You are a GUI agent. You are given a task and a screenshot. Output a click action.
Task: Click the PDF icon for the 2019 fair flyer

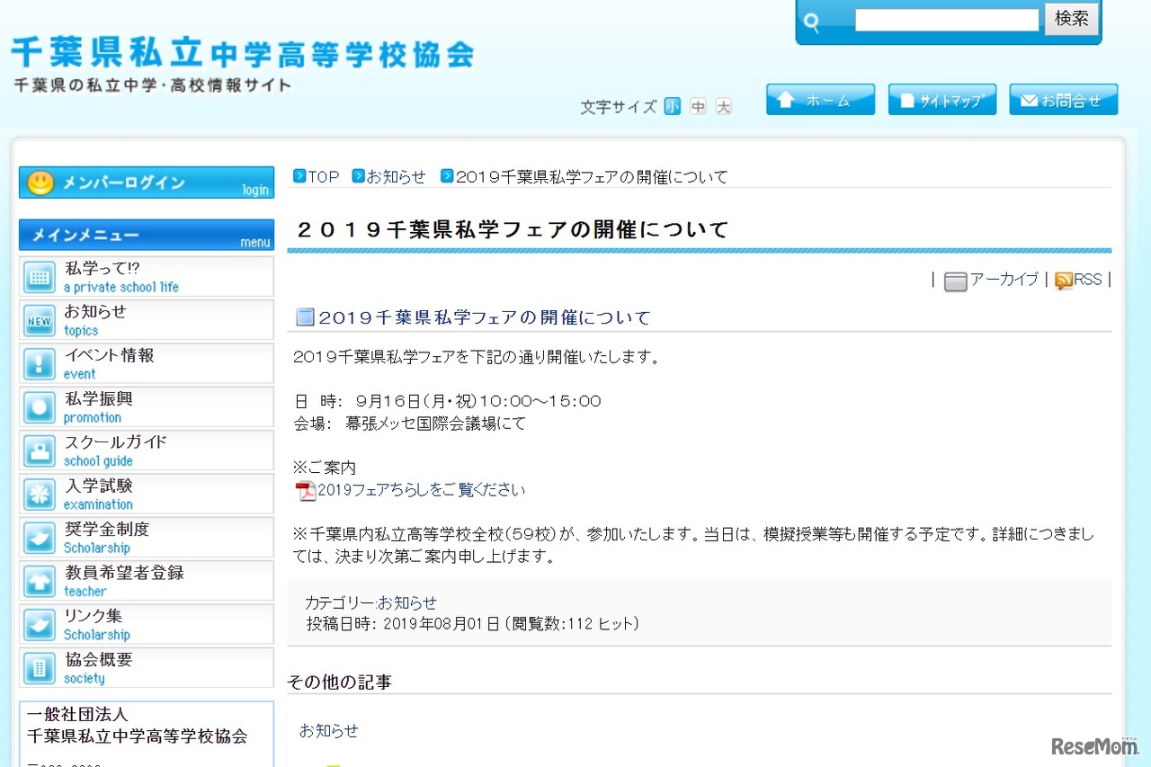[x=306, y=491]
